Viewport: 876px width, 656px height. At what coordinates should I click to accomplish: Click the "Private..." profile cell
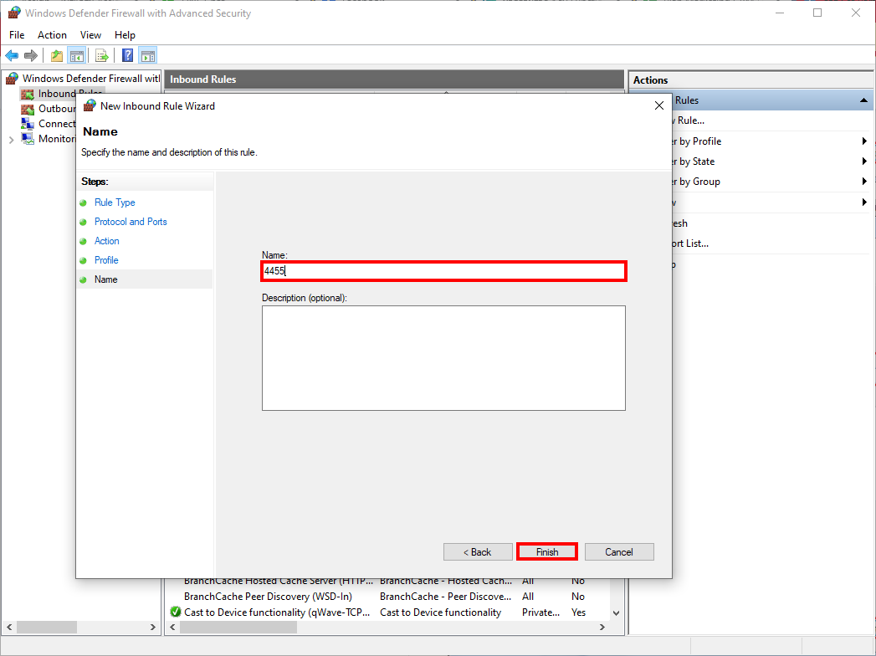(540, 612)
